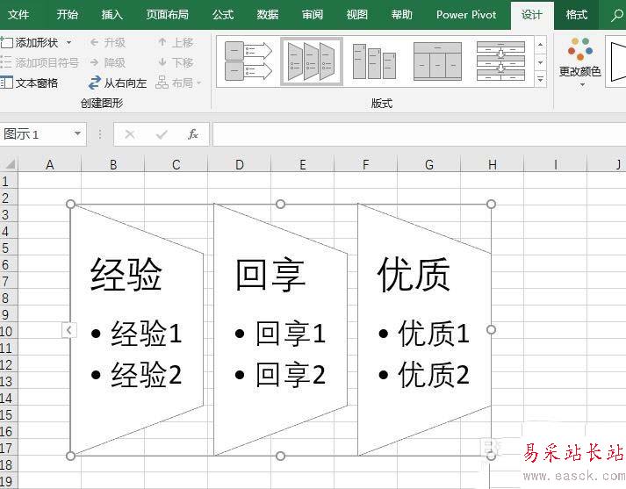Screen dimensions: 626x489
Task: Click the bottom-left SmartArt resize handle
Action: (70, 456)
